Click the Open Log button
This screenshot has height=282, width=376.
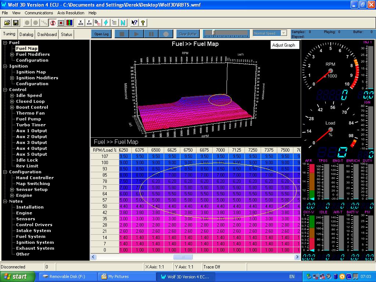101,34
